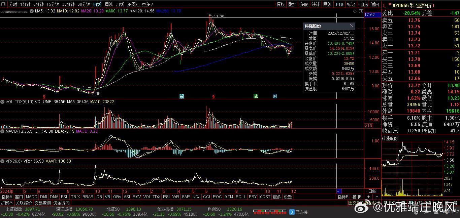The height and width of the screenshot is (218, 460).
Task: Expand the 更多 timeframe options
Action: pyautogui.click(x=147, y=4)
